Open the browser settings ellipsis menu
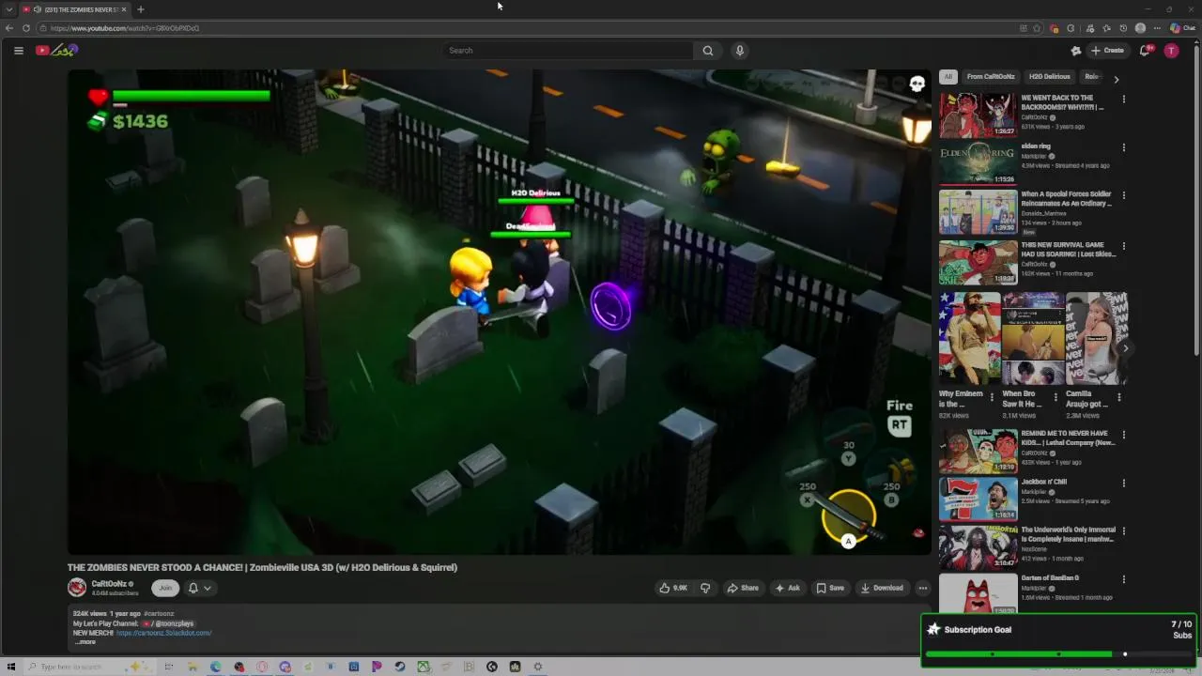This screenshot has width=1202, height=676. tap(1157, 28)
